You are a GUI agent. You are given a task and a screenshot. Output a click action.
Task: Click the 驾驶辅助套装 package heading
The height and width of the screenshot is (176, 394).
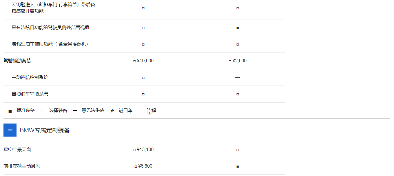[17, 61]
